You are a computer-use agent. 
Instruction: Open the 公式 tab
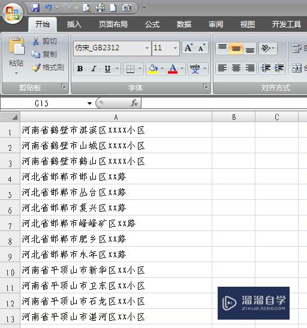(152, 25)
